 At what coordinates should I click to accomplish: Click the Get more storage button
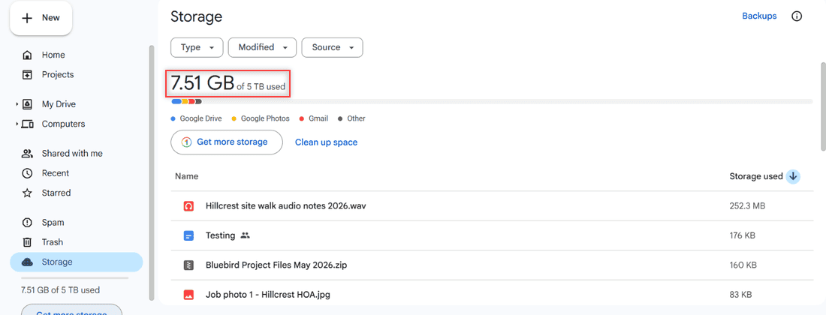tap(227, 142)
